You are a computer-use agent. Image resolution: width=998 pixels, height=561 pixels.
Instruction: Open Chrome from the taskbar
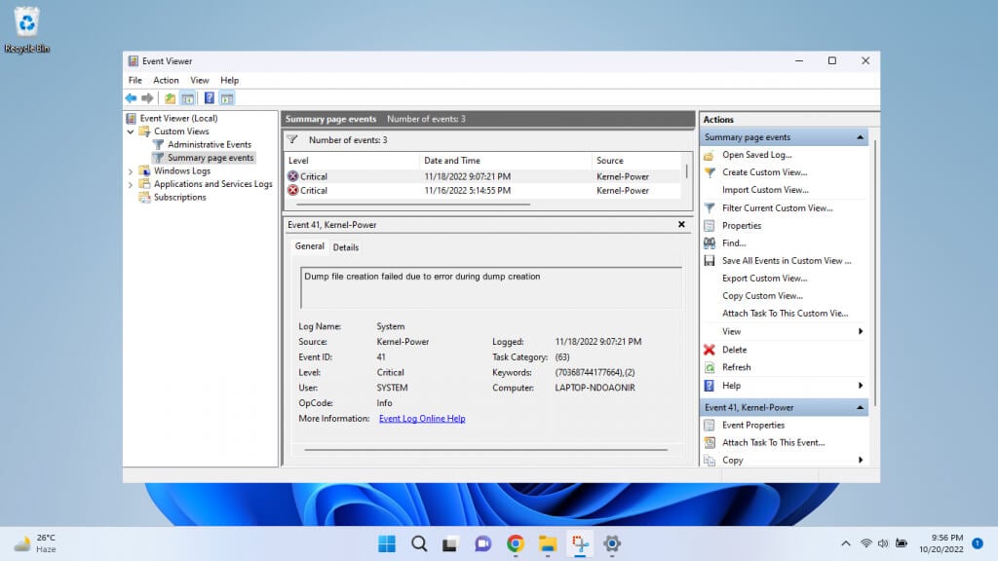(516, 543)
